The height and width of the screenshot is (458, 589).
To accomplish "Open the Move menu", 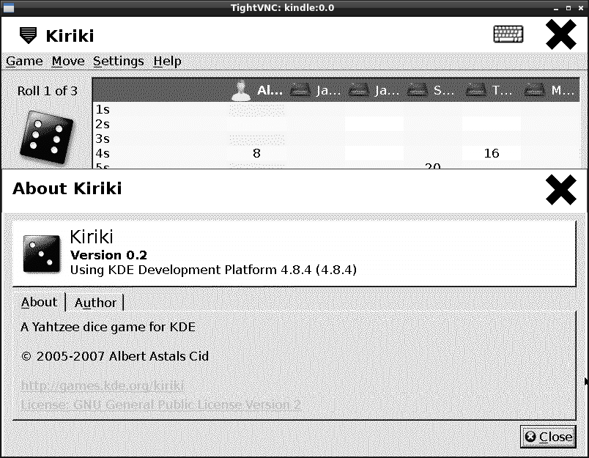I will (68, 61).
